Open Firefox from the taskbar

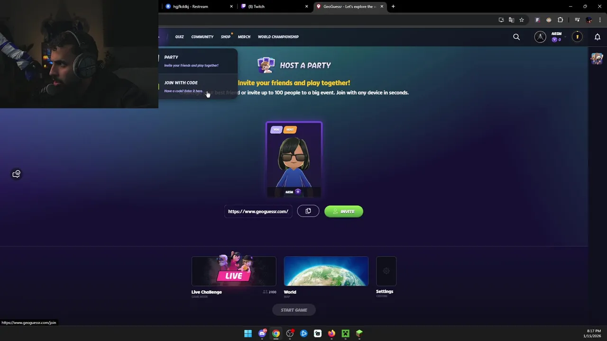click(331, 333)
